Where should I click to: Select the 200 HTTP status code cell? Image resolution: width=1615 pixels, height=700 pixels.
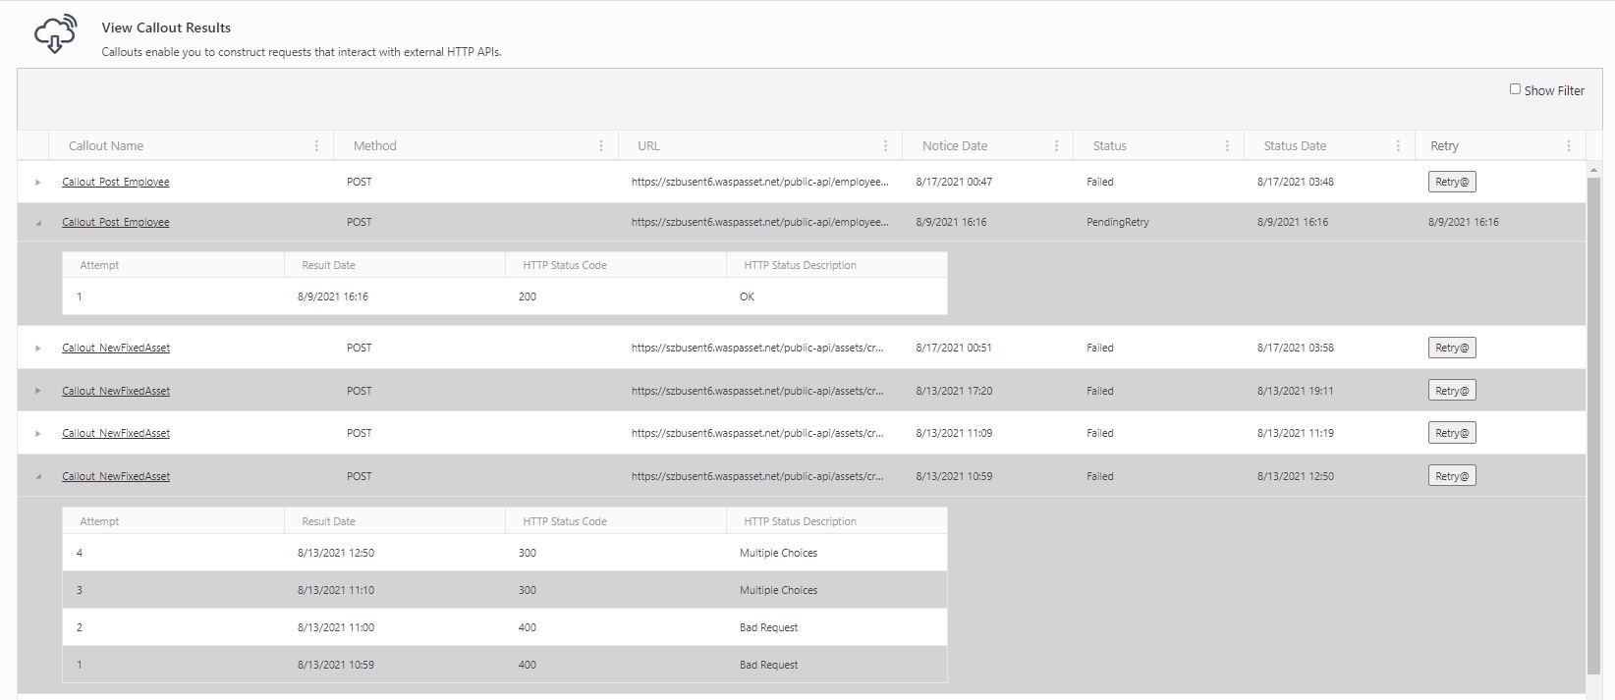pyautogui.click(x=528, y=296)
